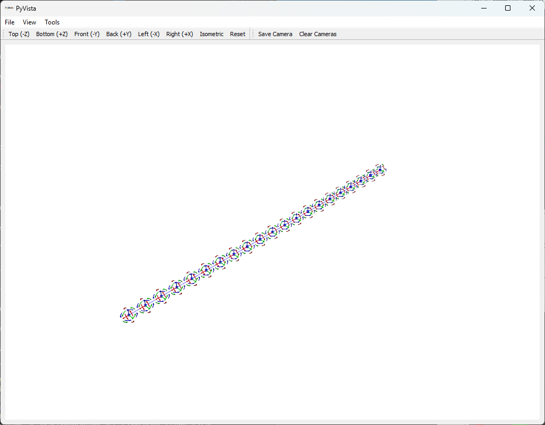Click the toolbar grip handle before Top (-Z)
The image size is (545, 425).
coord(4,34)
